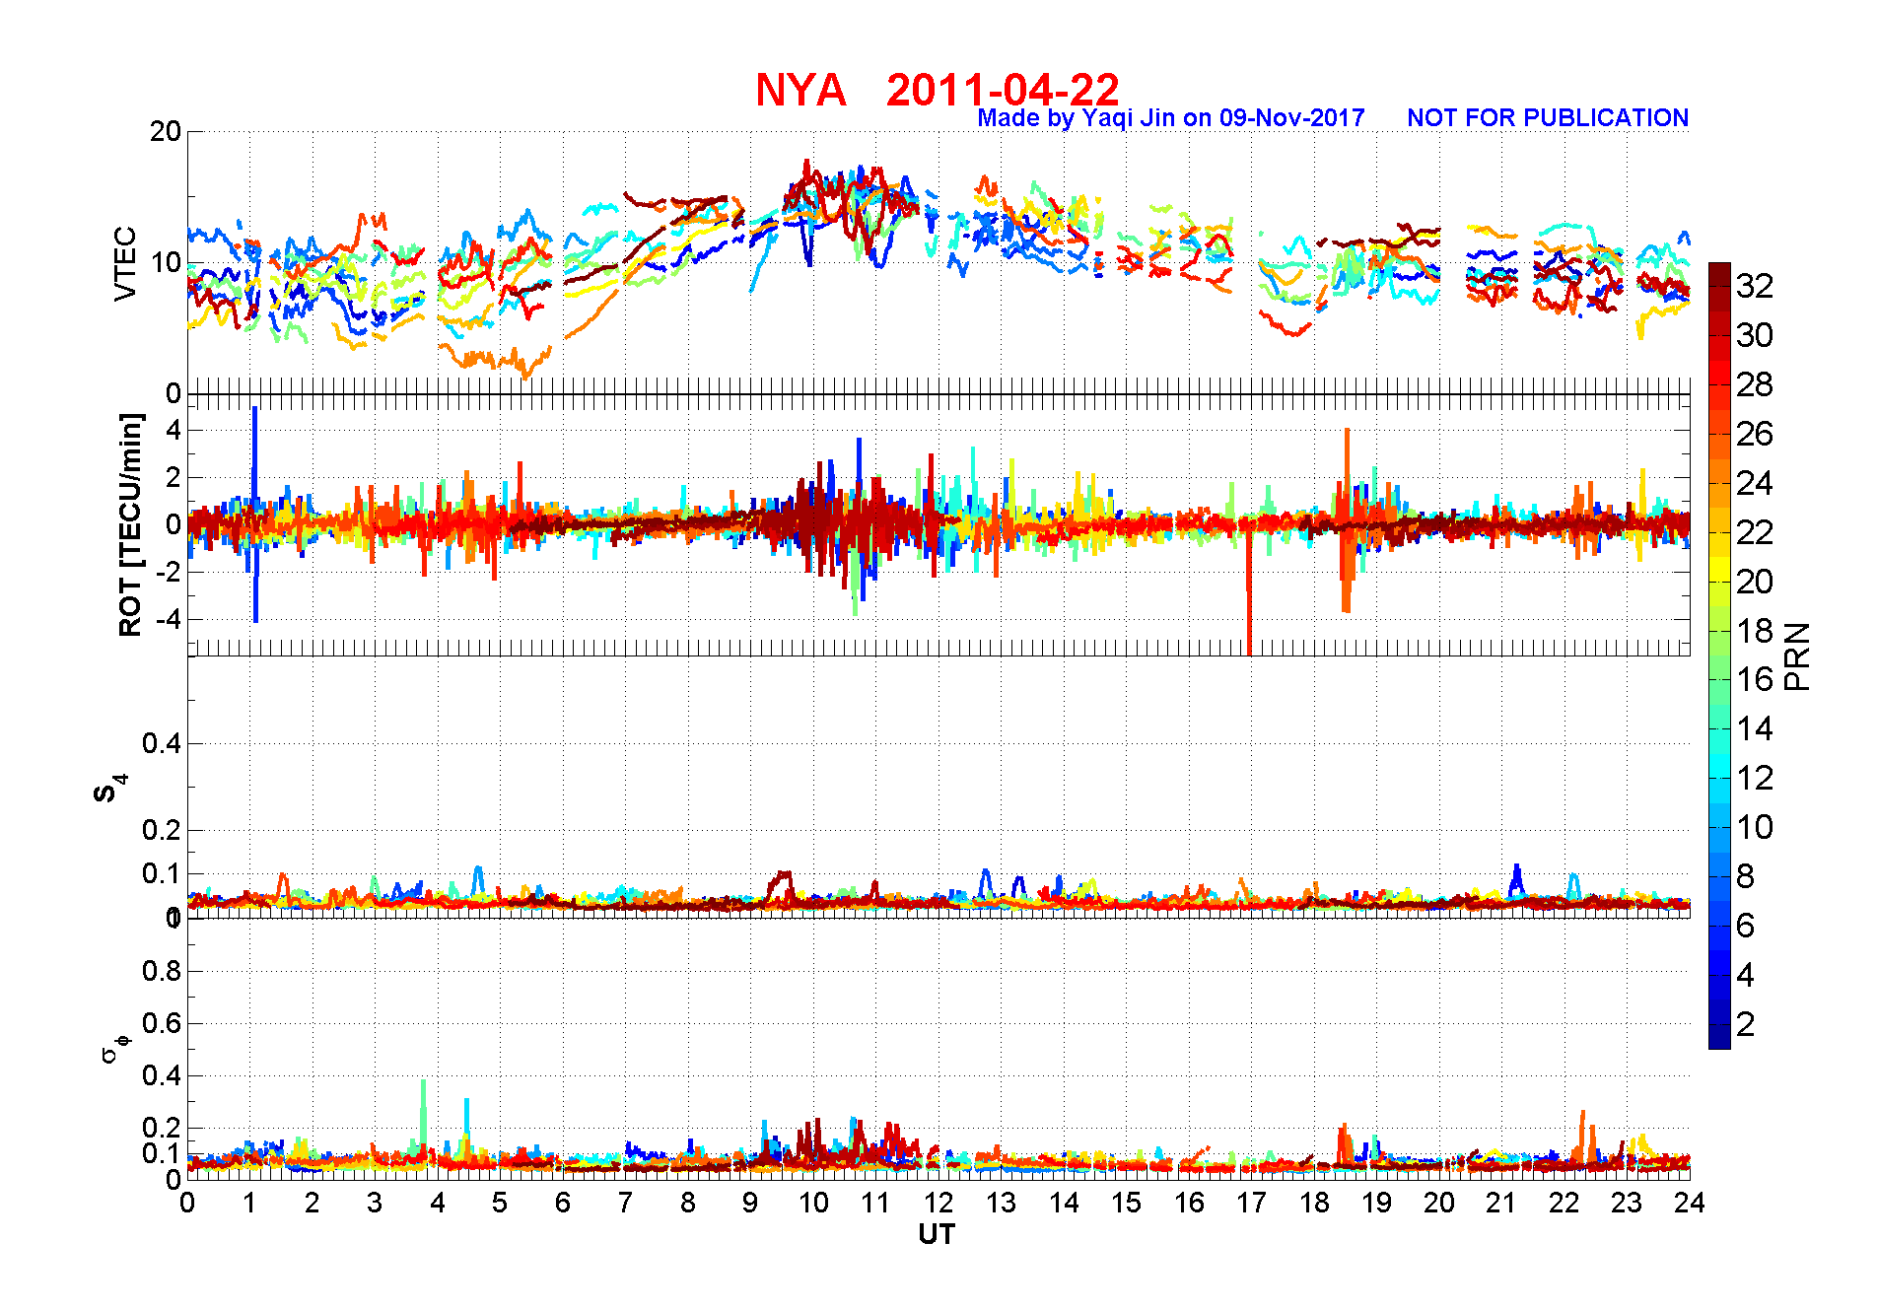Click the colorbar tick label 24
This screenshot has width=1877, height=1311.
click(x=1755, y=483)
